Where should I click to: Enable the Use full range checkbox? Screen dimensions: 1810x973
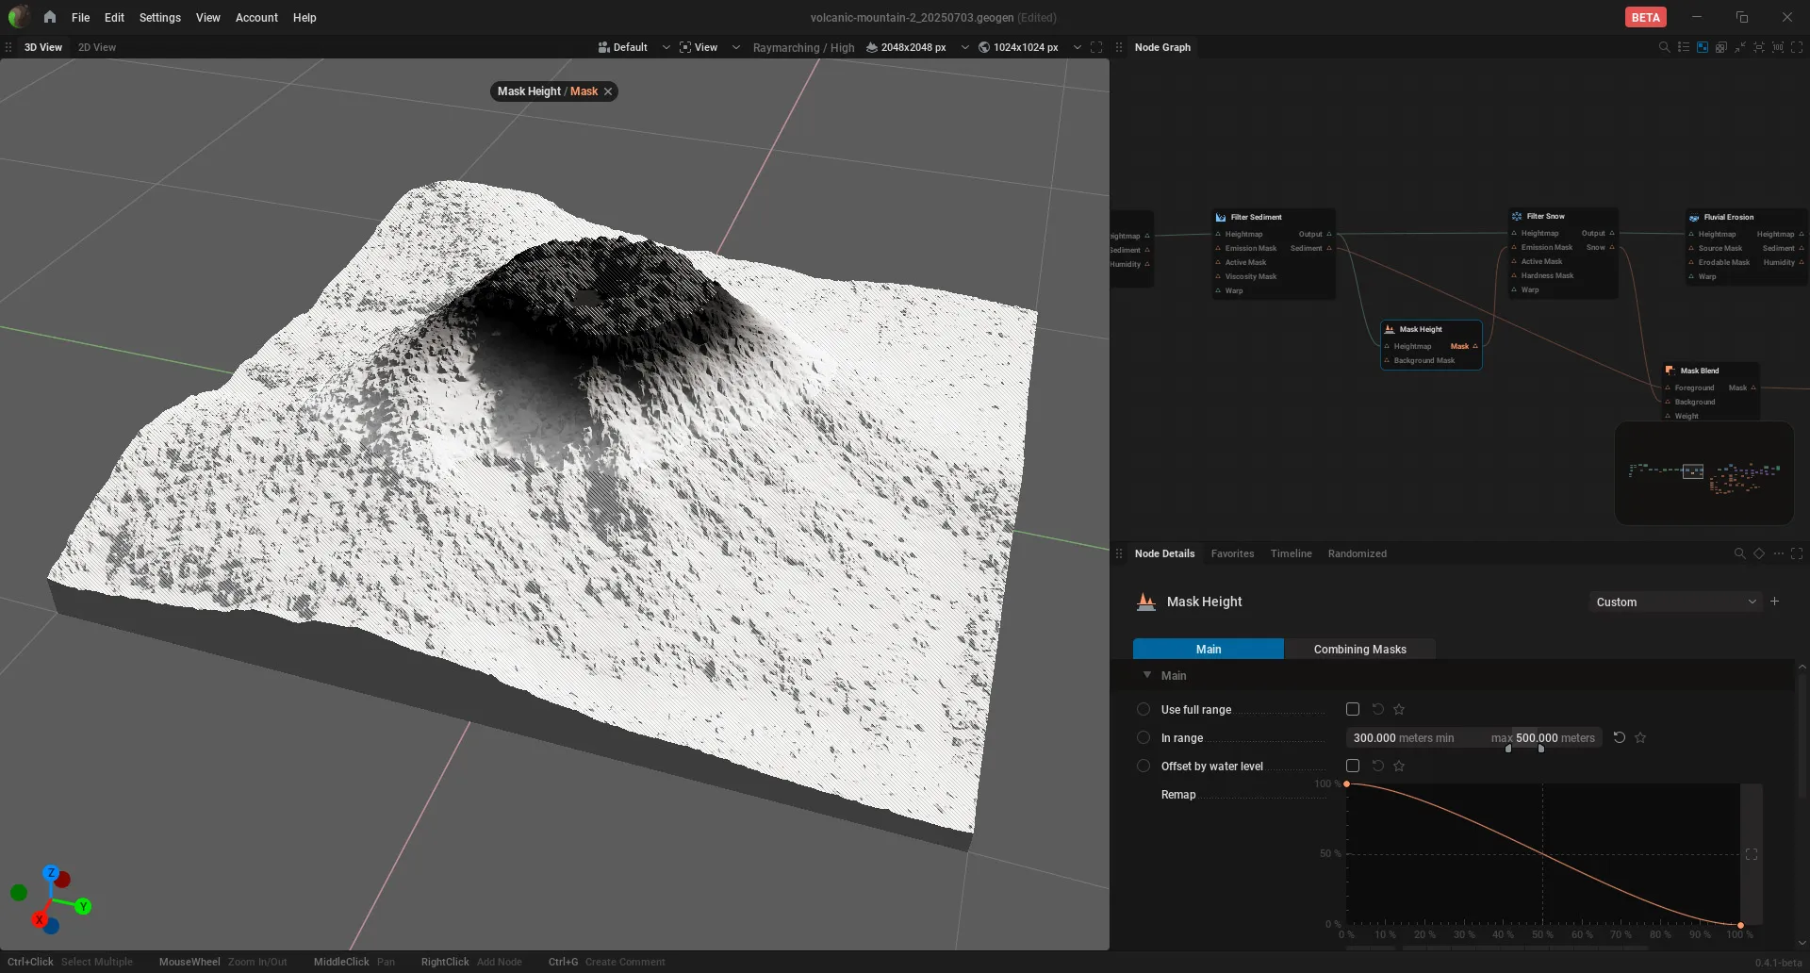1353,709
